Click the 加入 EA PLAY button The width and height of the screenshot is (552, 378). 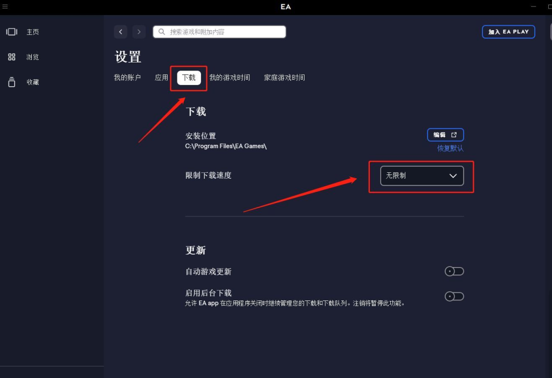pyautogui.click(x=508, y=32)
